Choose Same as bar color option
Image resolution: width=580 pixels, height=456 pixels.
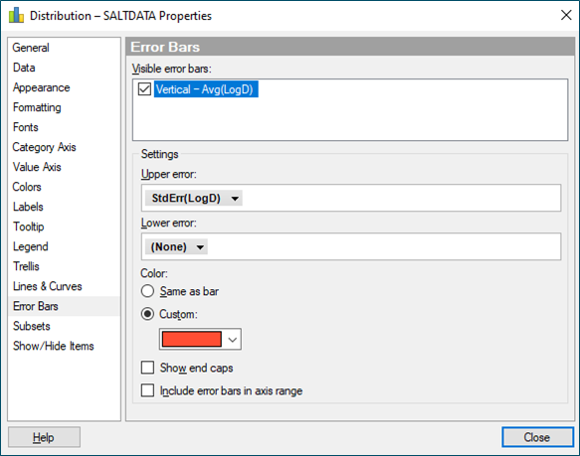click(180, 291)
